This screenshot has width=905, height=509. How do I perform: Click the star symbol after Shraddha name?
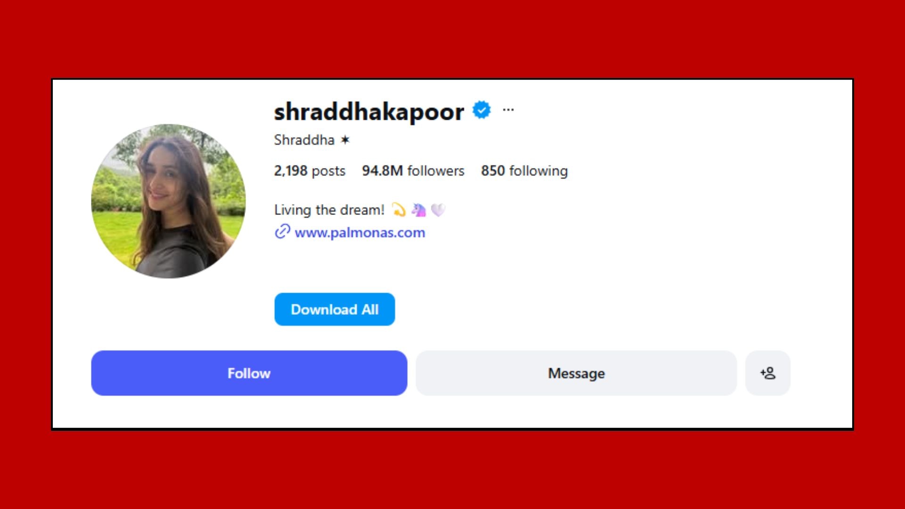click(345, 140)
